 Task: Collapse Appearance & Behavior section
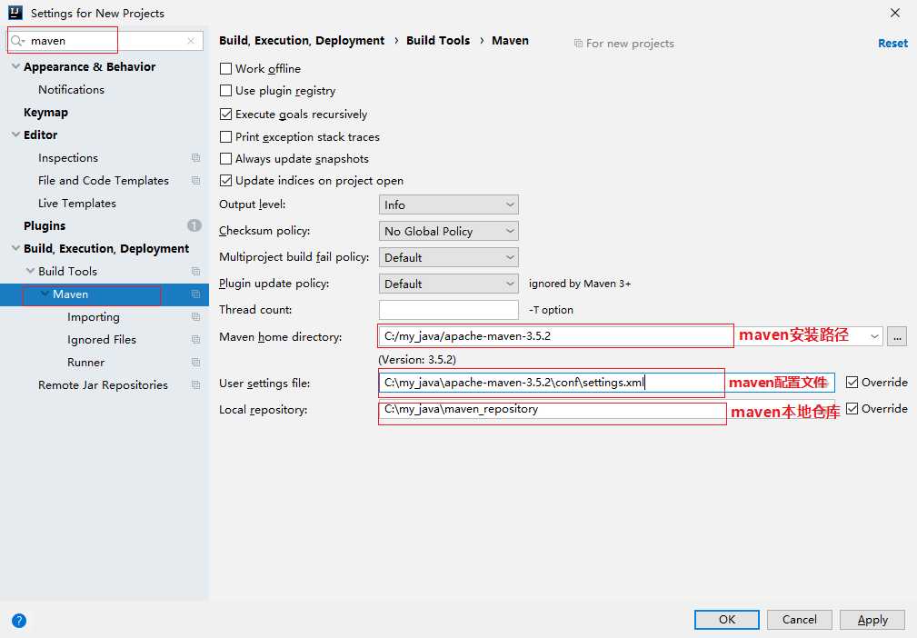(x=15, y=66)
